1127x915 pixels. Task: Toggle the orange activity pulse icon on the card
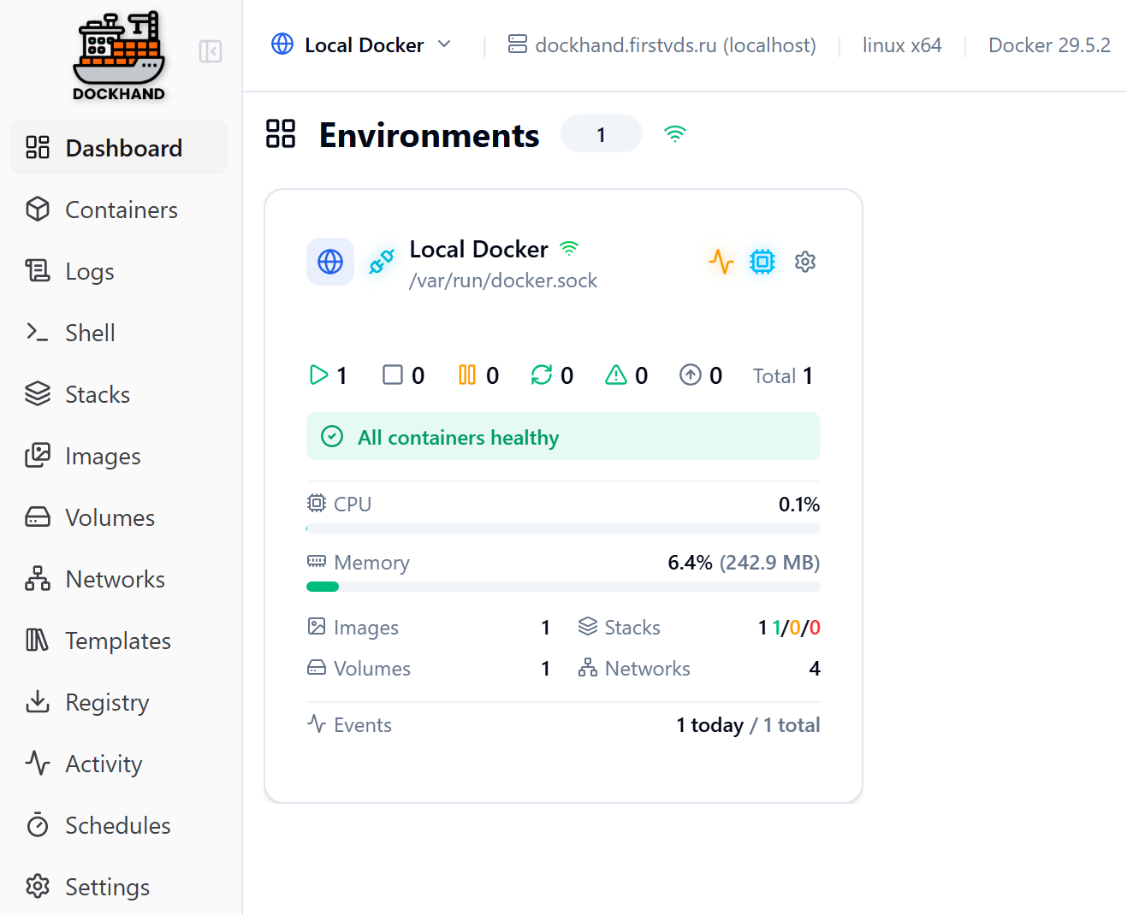pyautogui.click(x=721, y=261)
